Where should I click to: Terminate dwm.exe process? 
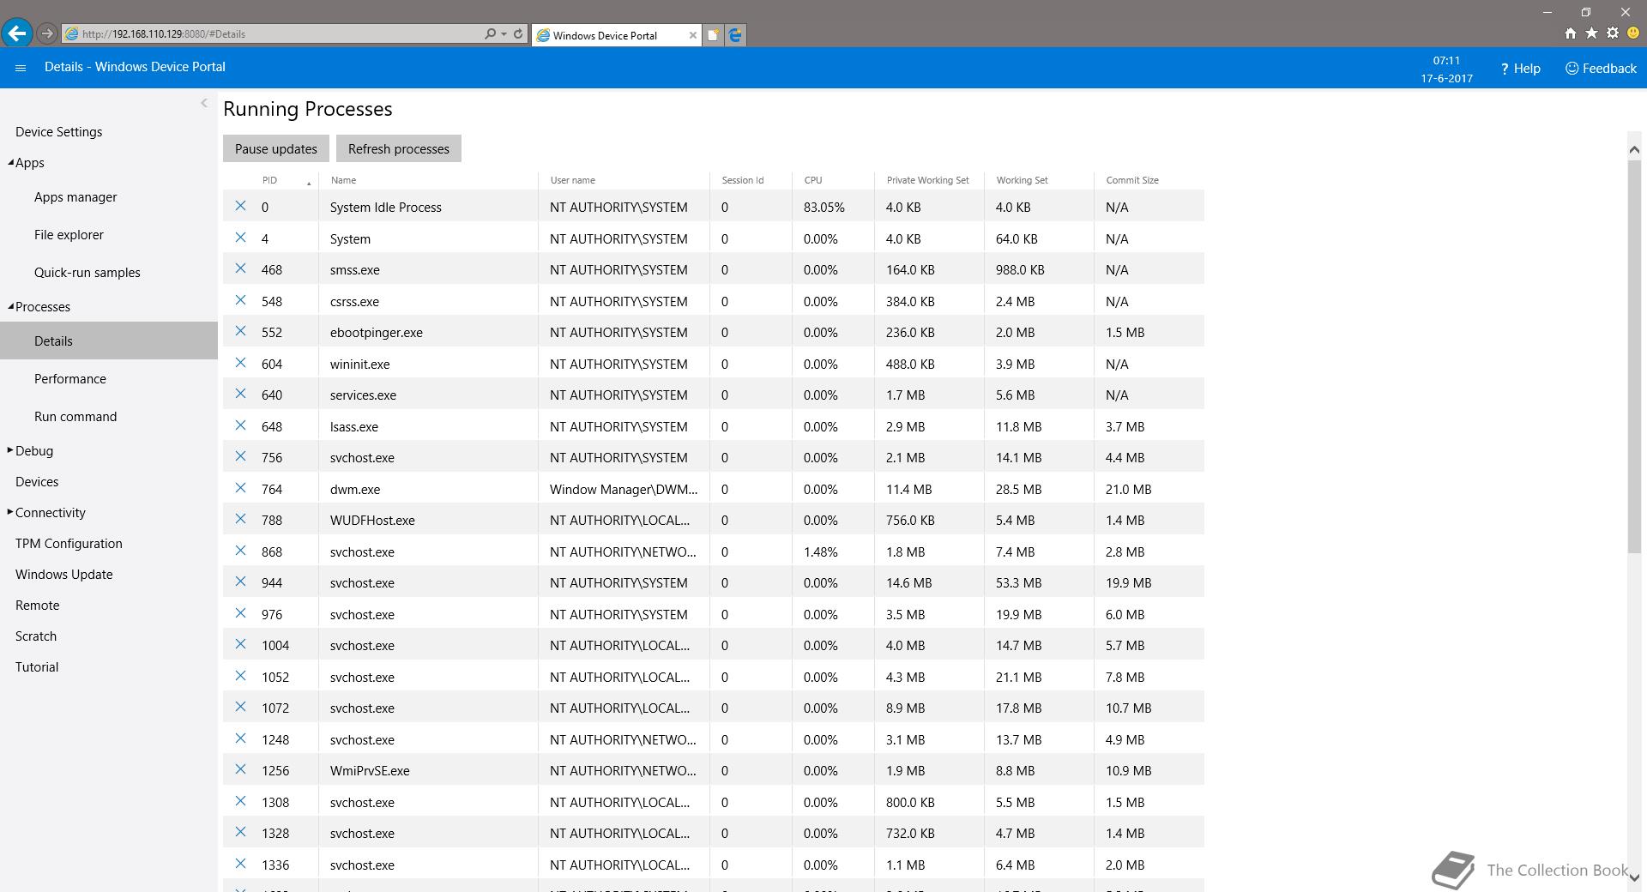(241, 488)
